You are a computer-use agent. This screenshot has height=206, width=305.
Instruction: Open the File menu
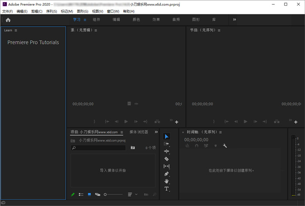pyautogui.click(x=7, y=11)
